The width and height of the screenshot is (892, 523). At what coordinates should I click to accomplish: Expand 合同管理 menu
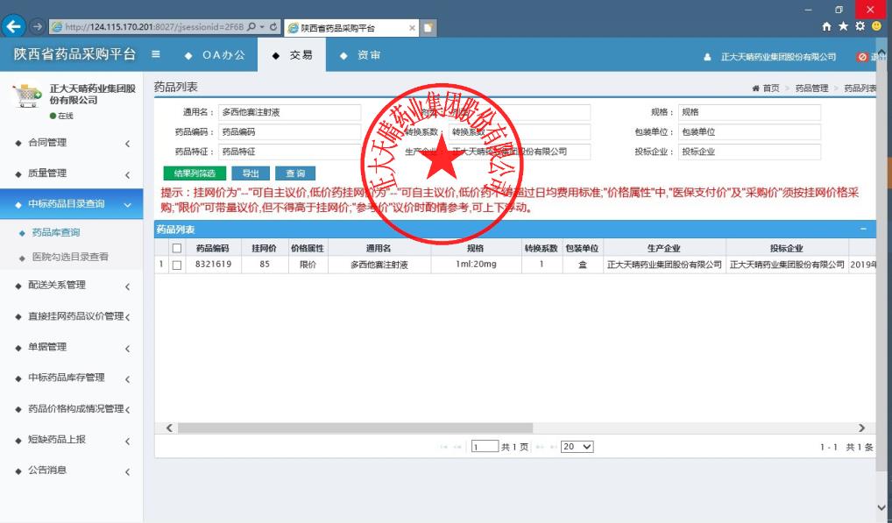coord(72,143)
